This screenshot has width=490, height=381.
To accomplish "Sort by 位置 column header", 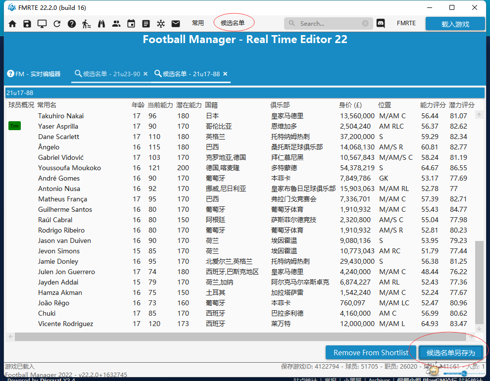I will [385, 105].
